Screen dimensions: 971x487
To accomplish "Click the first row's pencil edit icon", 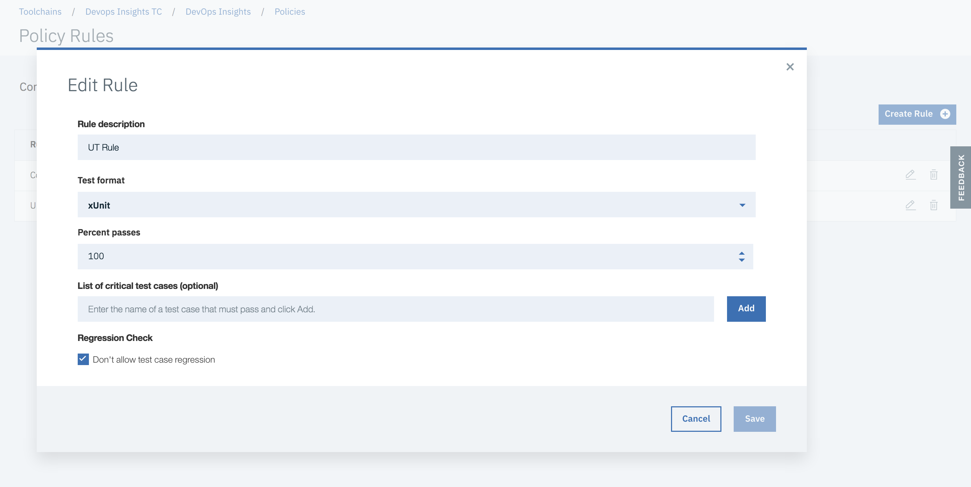I will point(910,174).
